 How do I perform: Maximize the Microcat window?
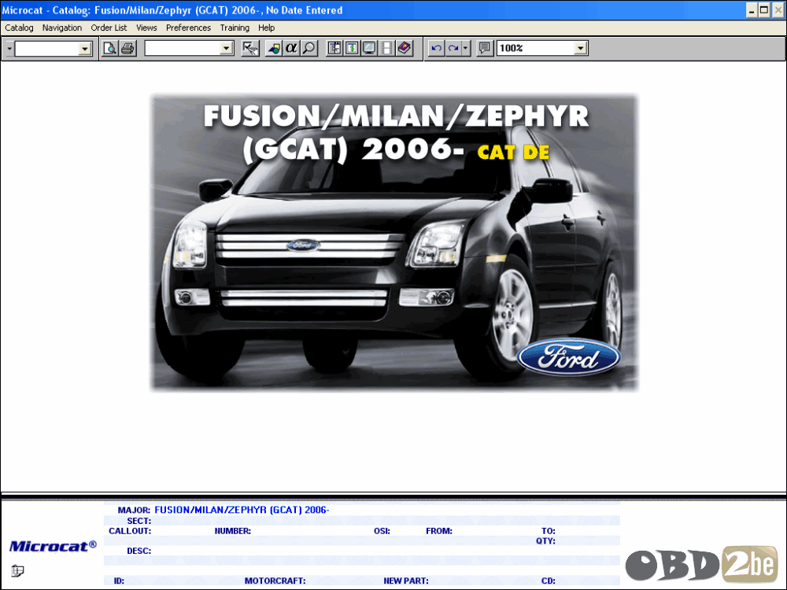click(x=764, y=10)
